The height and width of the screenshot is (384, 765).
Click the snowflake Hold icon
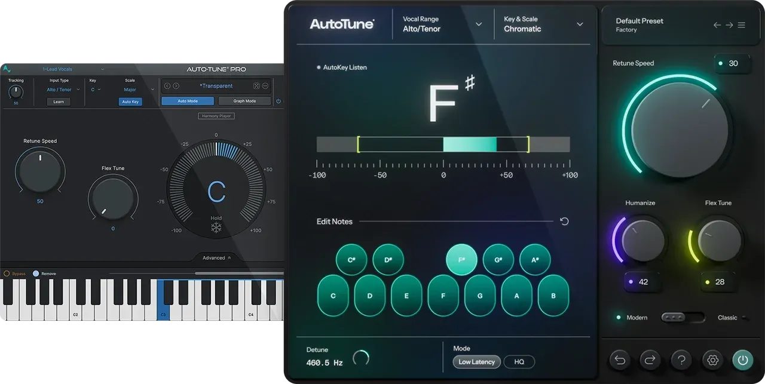tap(216, 228)
